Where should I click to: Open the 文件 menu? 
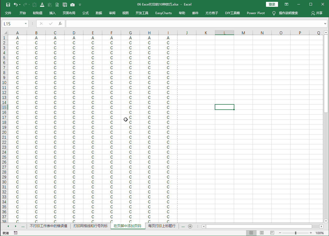coord(8,13)
